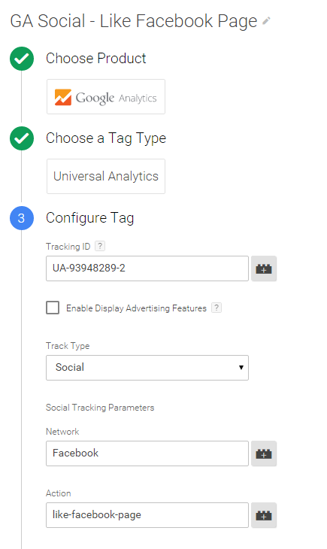
Task: Click the Choose Product step heading
Action: click(96, 59)
